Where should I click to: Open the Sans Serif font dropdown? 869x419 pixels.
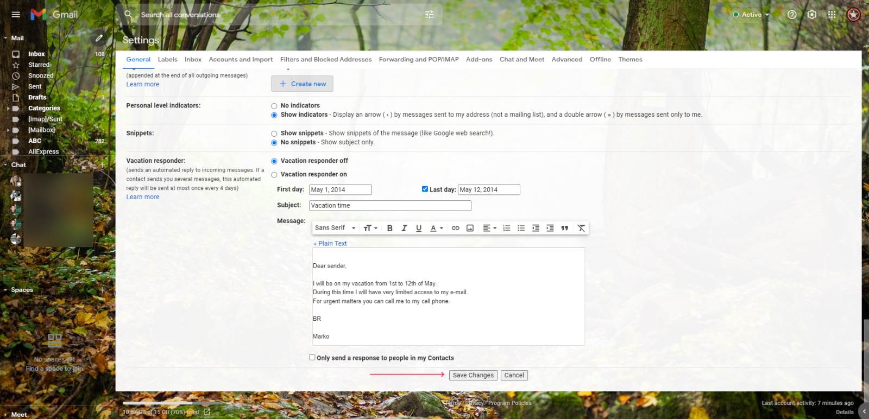click(335, 228)
